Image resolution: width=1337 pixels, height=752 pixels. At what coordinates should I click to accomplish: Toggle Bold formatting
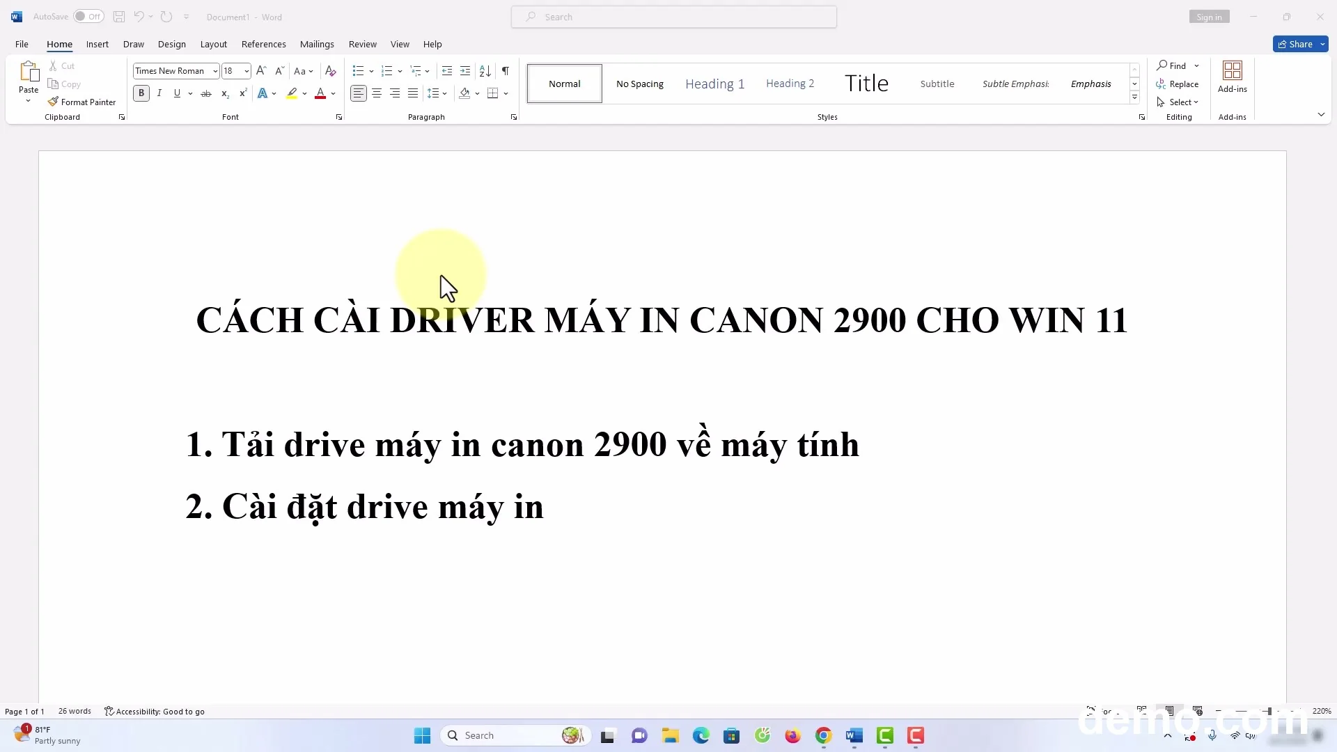pos(141,93)
